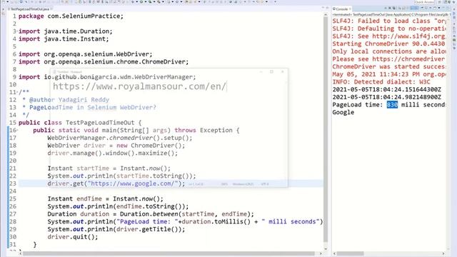
Task: Minimize the editor area
Action: (x=323, y=8)
